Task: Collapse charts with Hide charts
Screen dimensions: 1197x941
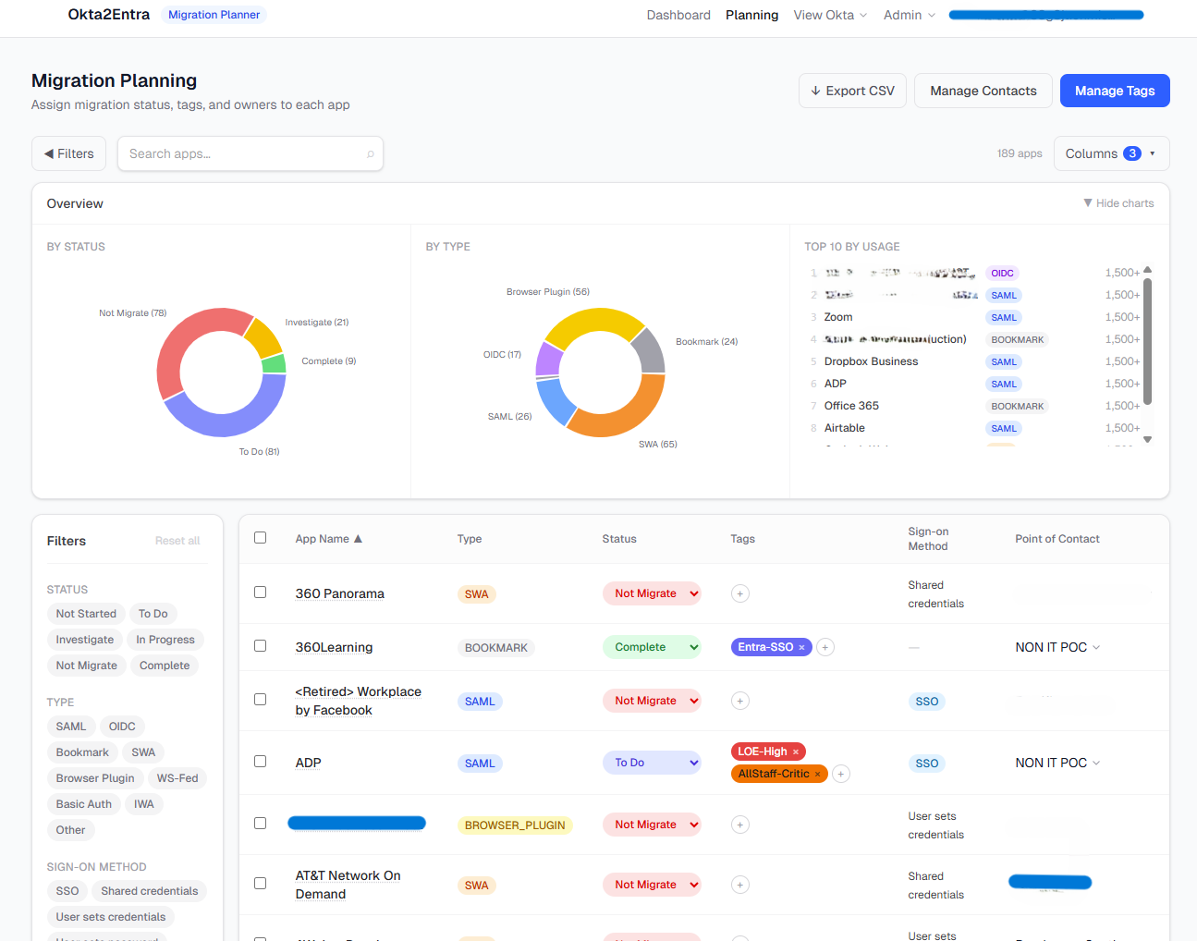Action: pyautogui.click(x=1118, y=203)
